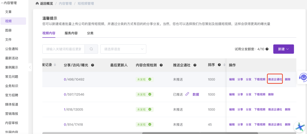
Task: Click help icon beside 内容合规检测 header
Action: point(161,65)
